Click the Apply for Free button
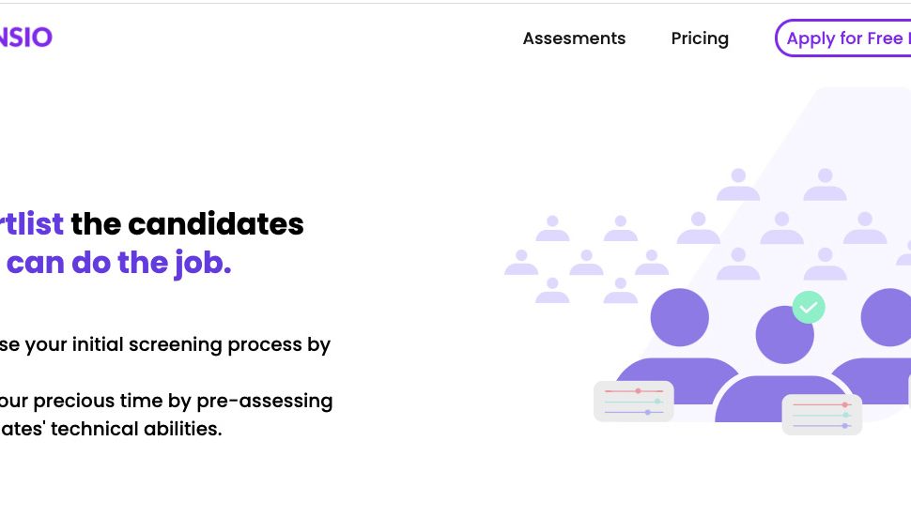Viewport: 911px width, 517px height. click(843, 38)
